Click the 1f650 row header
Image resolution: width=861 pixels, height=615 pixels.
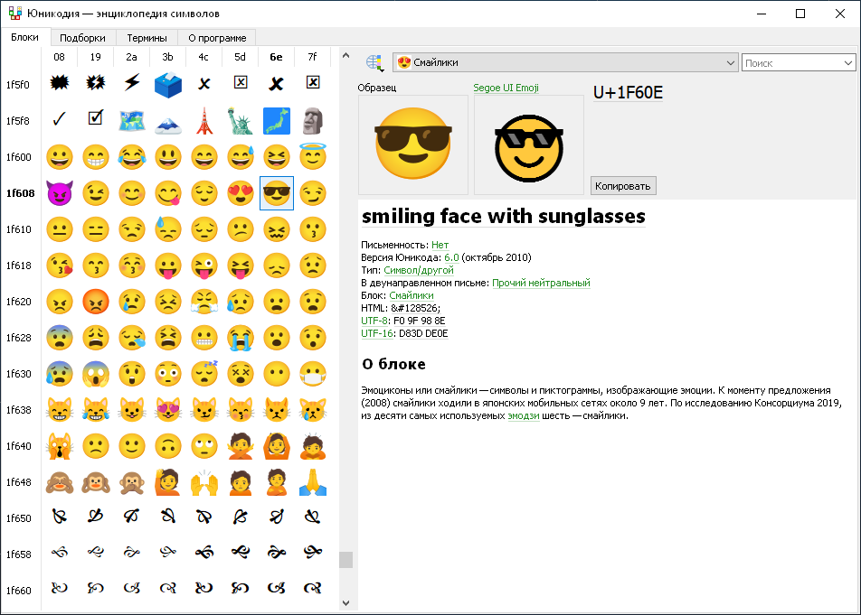[19, 518]
